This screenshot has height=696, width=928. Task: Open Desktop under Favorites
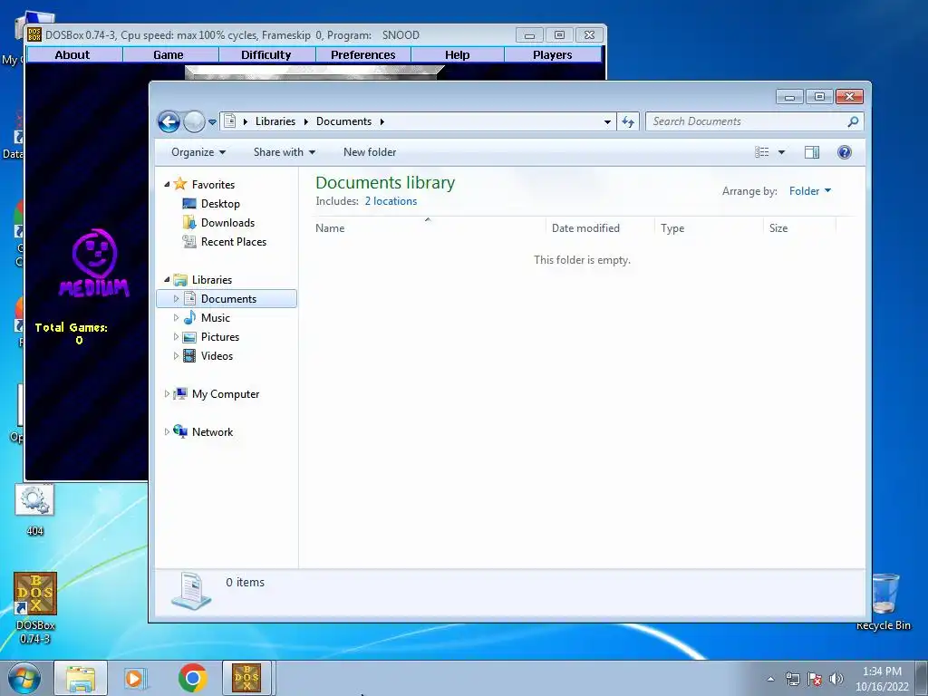click(220, 204)
